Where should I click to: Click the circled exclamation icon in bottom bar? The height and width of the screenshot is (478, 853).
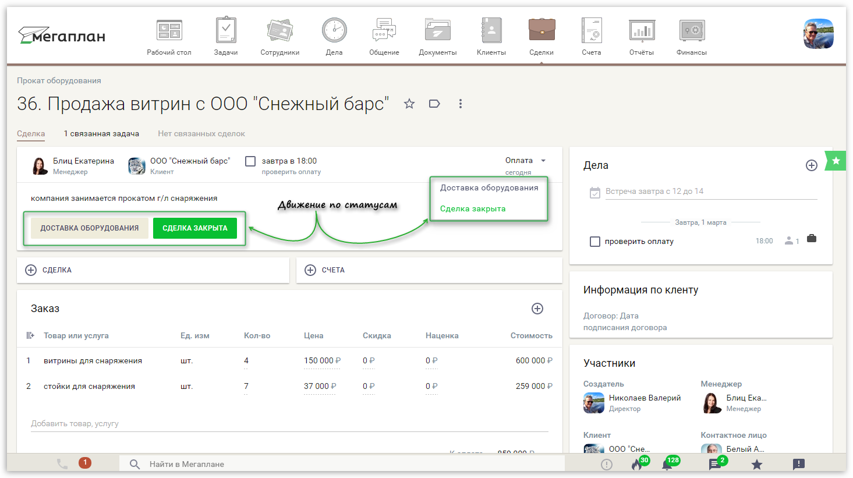(x=607, y=464)
